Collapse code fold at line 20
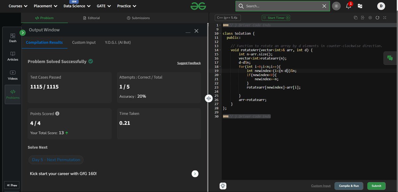398x192 pixels. click(x=220, y=75)
